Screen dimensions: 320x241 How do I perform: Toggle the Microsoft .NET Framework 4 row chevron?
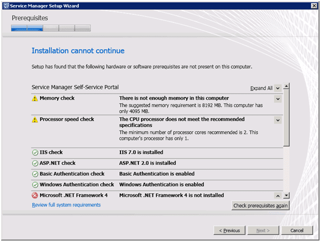pos(278,196)
